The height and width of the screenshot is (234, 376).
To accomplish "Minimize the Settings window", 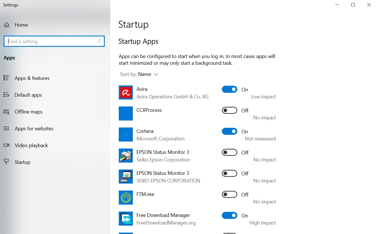I will click(x=337, y=5).
